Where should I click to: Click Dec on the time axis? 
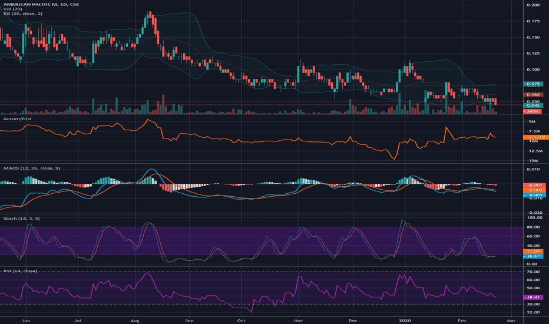click(353, 320)
